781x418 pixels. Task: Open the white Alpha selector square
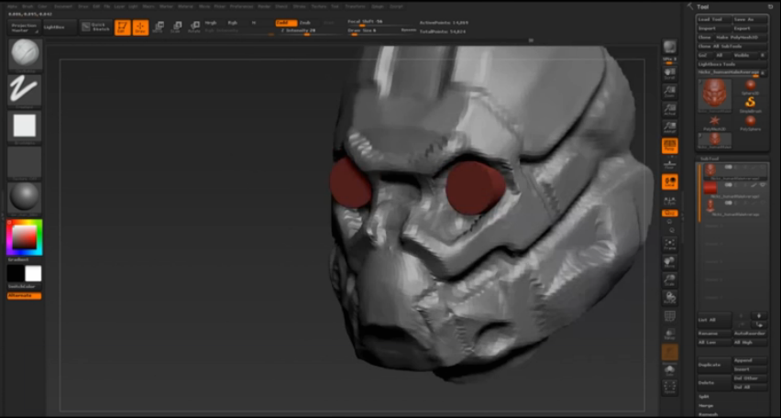tap(25, 126)
